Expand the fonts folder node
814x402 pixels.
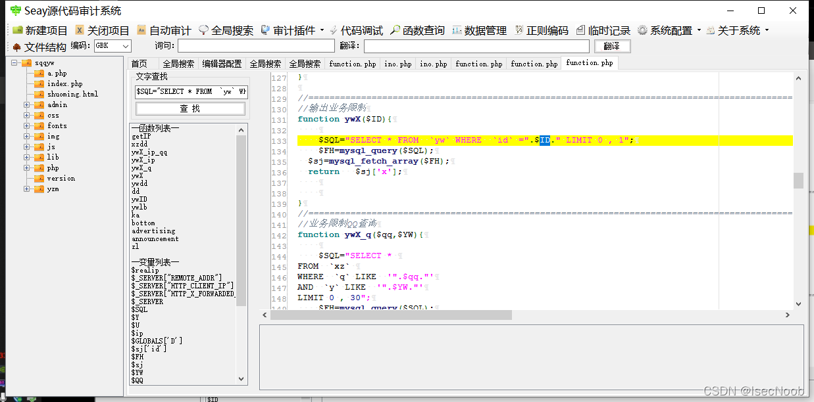(27, 125)
